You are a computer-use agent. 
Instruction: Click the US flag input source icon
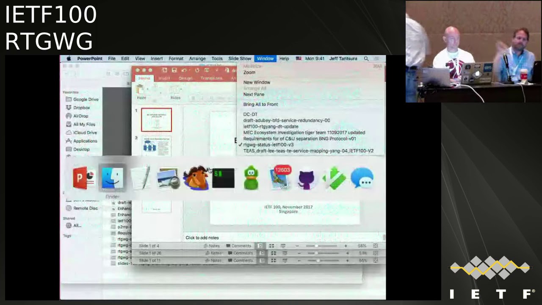(299, 58)
